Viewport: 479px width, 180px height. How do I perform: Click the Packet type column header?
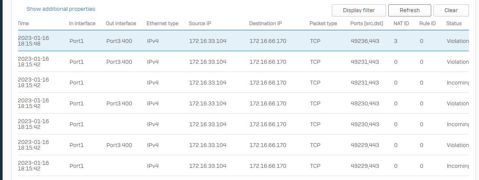point(323,23)
